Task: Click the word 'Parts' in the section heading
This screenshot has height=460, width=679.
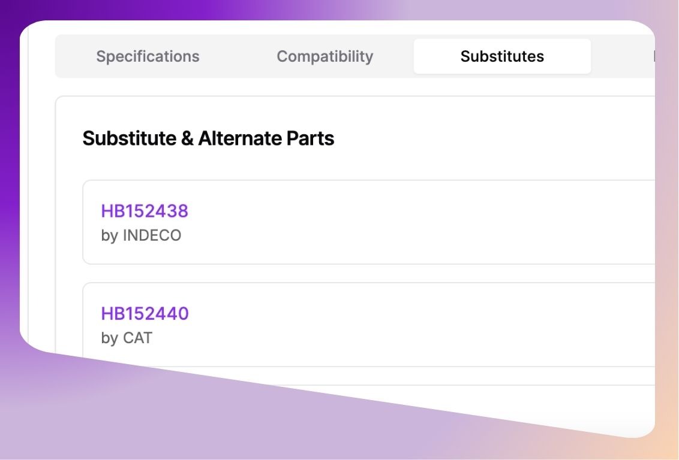Action: coord(310,138)
